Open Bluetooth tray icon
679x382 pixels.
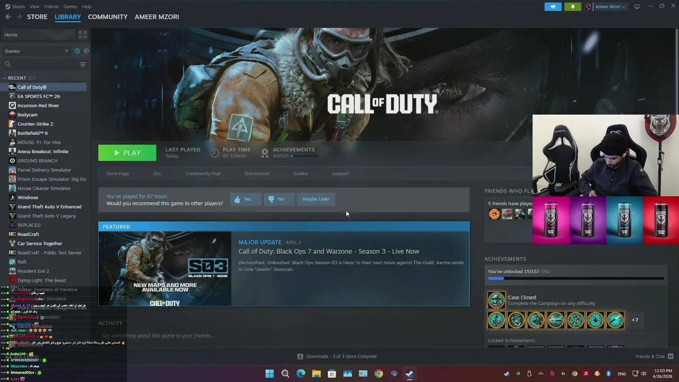click(x=608, y=374)
